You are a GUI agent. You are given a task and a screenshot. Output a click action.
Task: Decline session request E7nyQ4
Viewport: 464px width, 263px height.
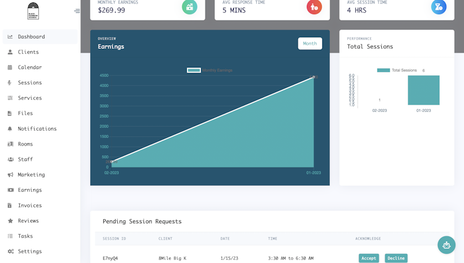click(x=396, y=258)
